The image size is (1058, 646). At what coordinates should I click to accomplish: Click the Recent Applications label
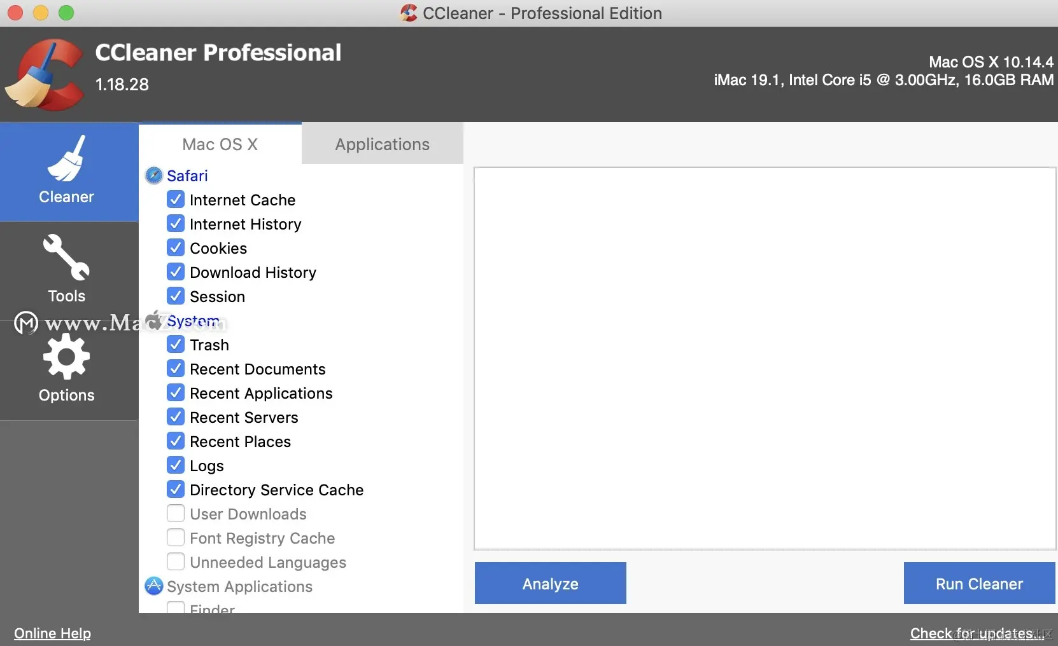coord(261,394)
